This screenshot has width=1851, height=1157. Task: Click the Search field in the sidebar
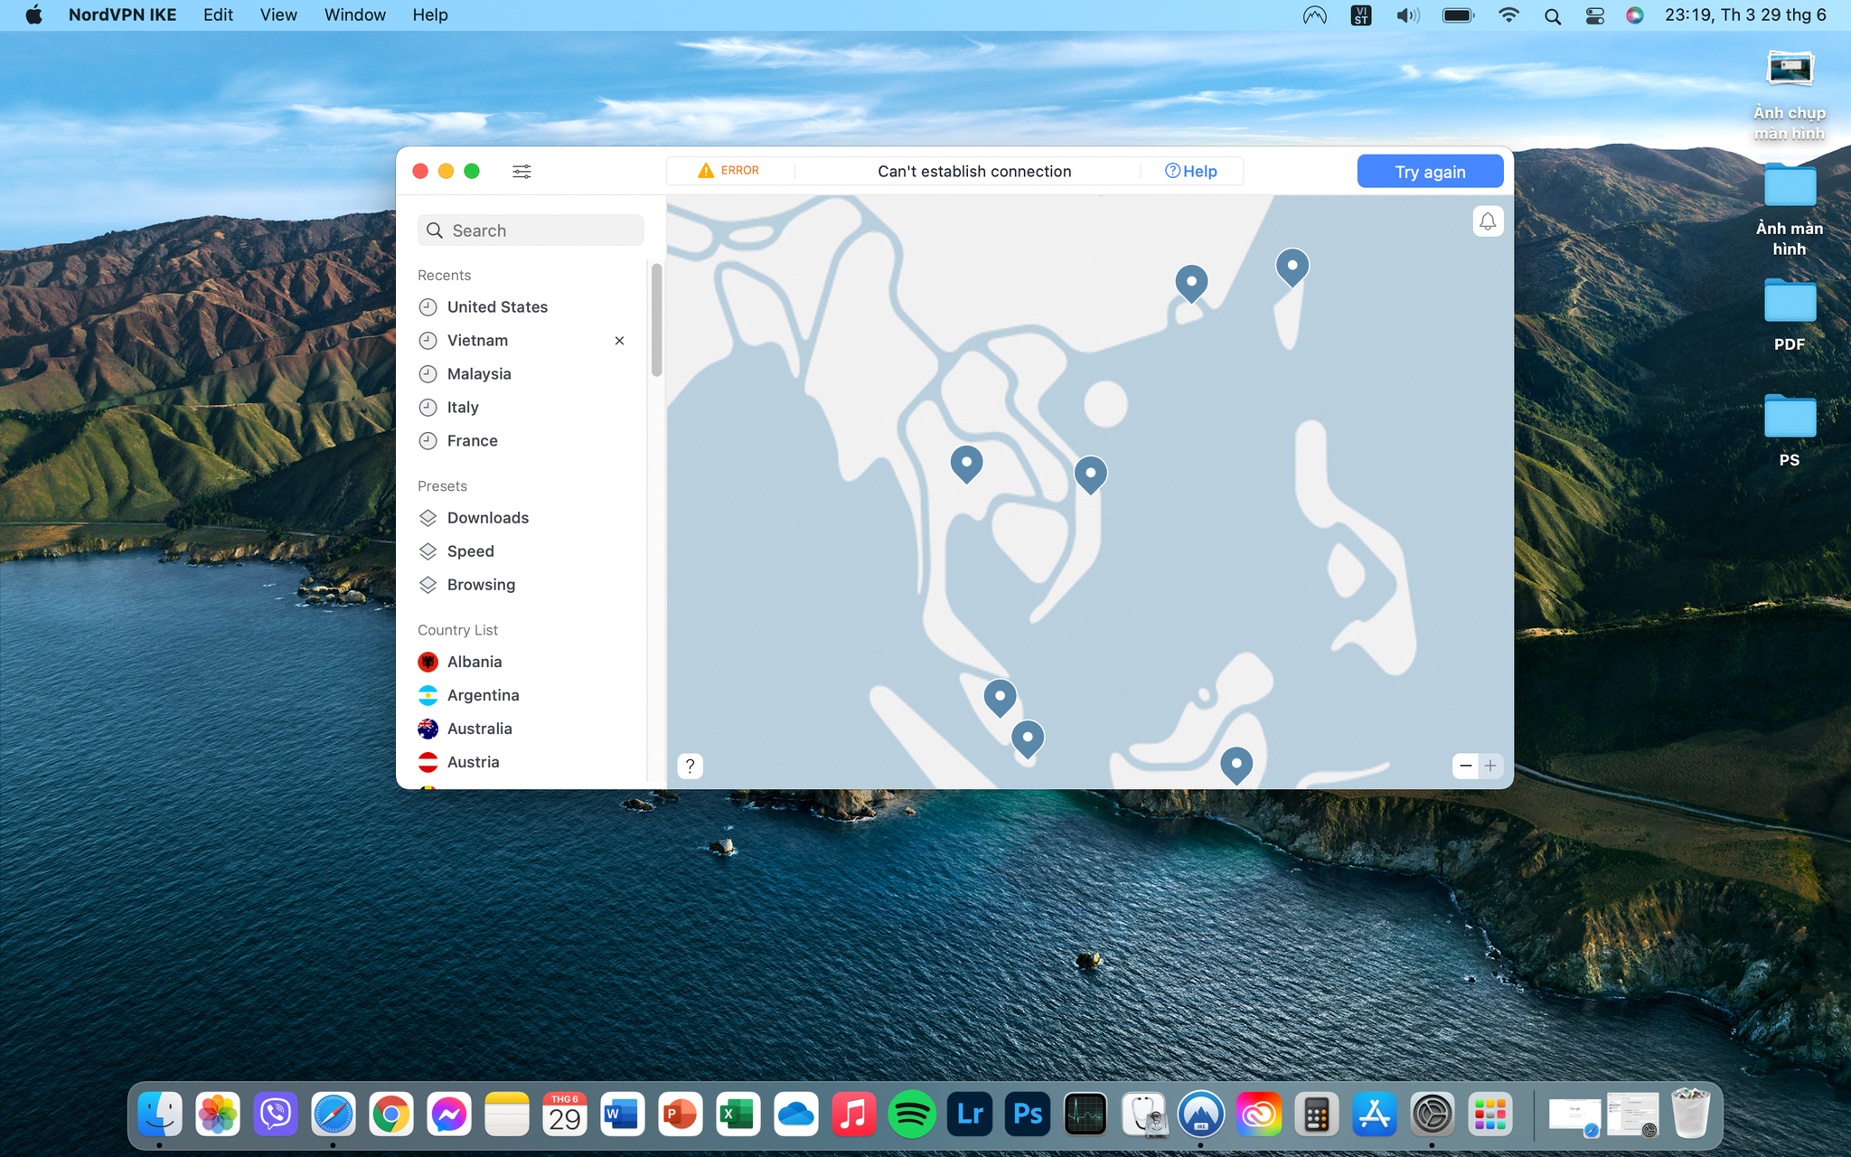[531, 230]
